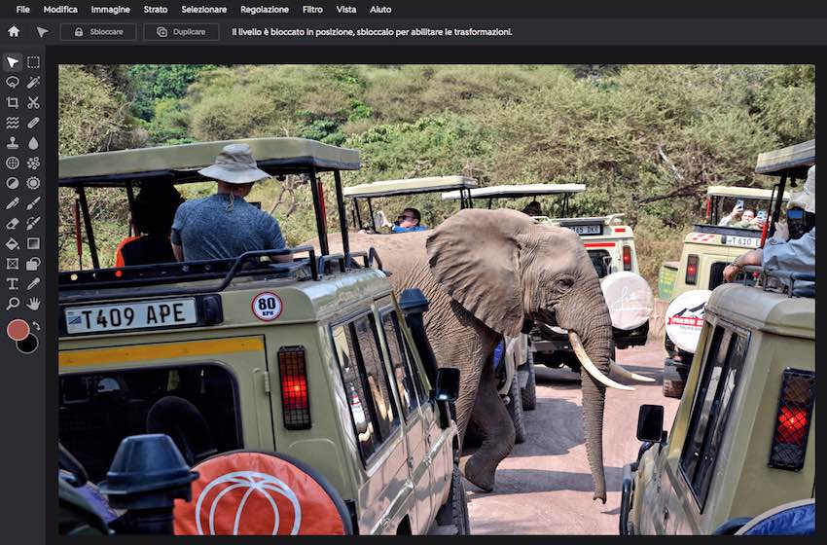Viewport: 827px width, 545px height.
Task: Select the Clone stamp tool
Action: click(x=12, y=142)
